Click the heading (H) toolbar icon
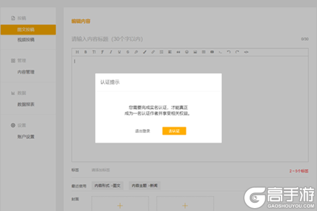The width and height of the screenshot is (317, 211). [x=77, y=52]
